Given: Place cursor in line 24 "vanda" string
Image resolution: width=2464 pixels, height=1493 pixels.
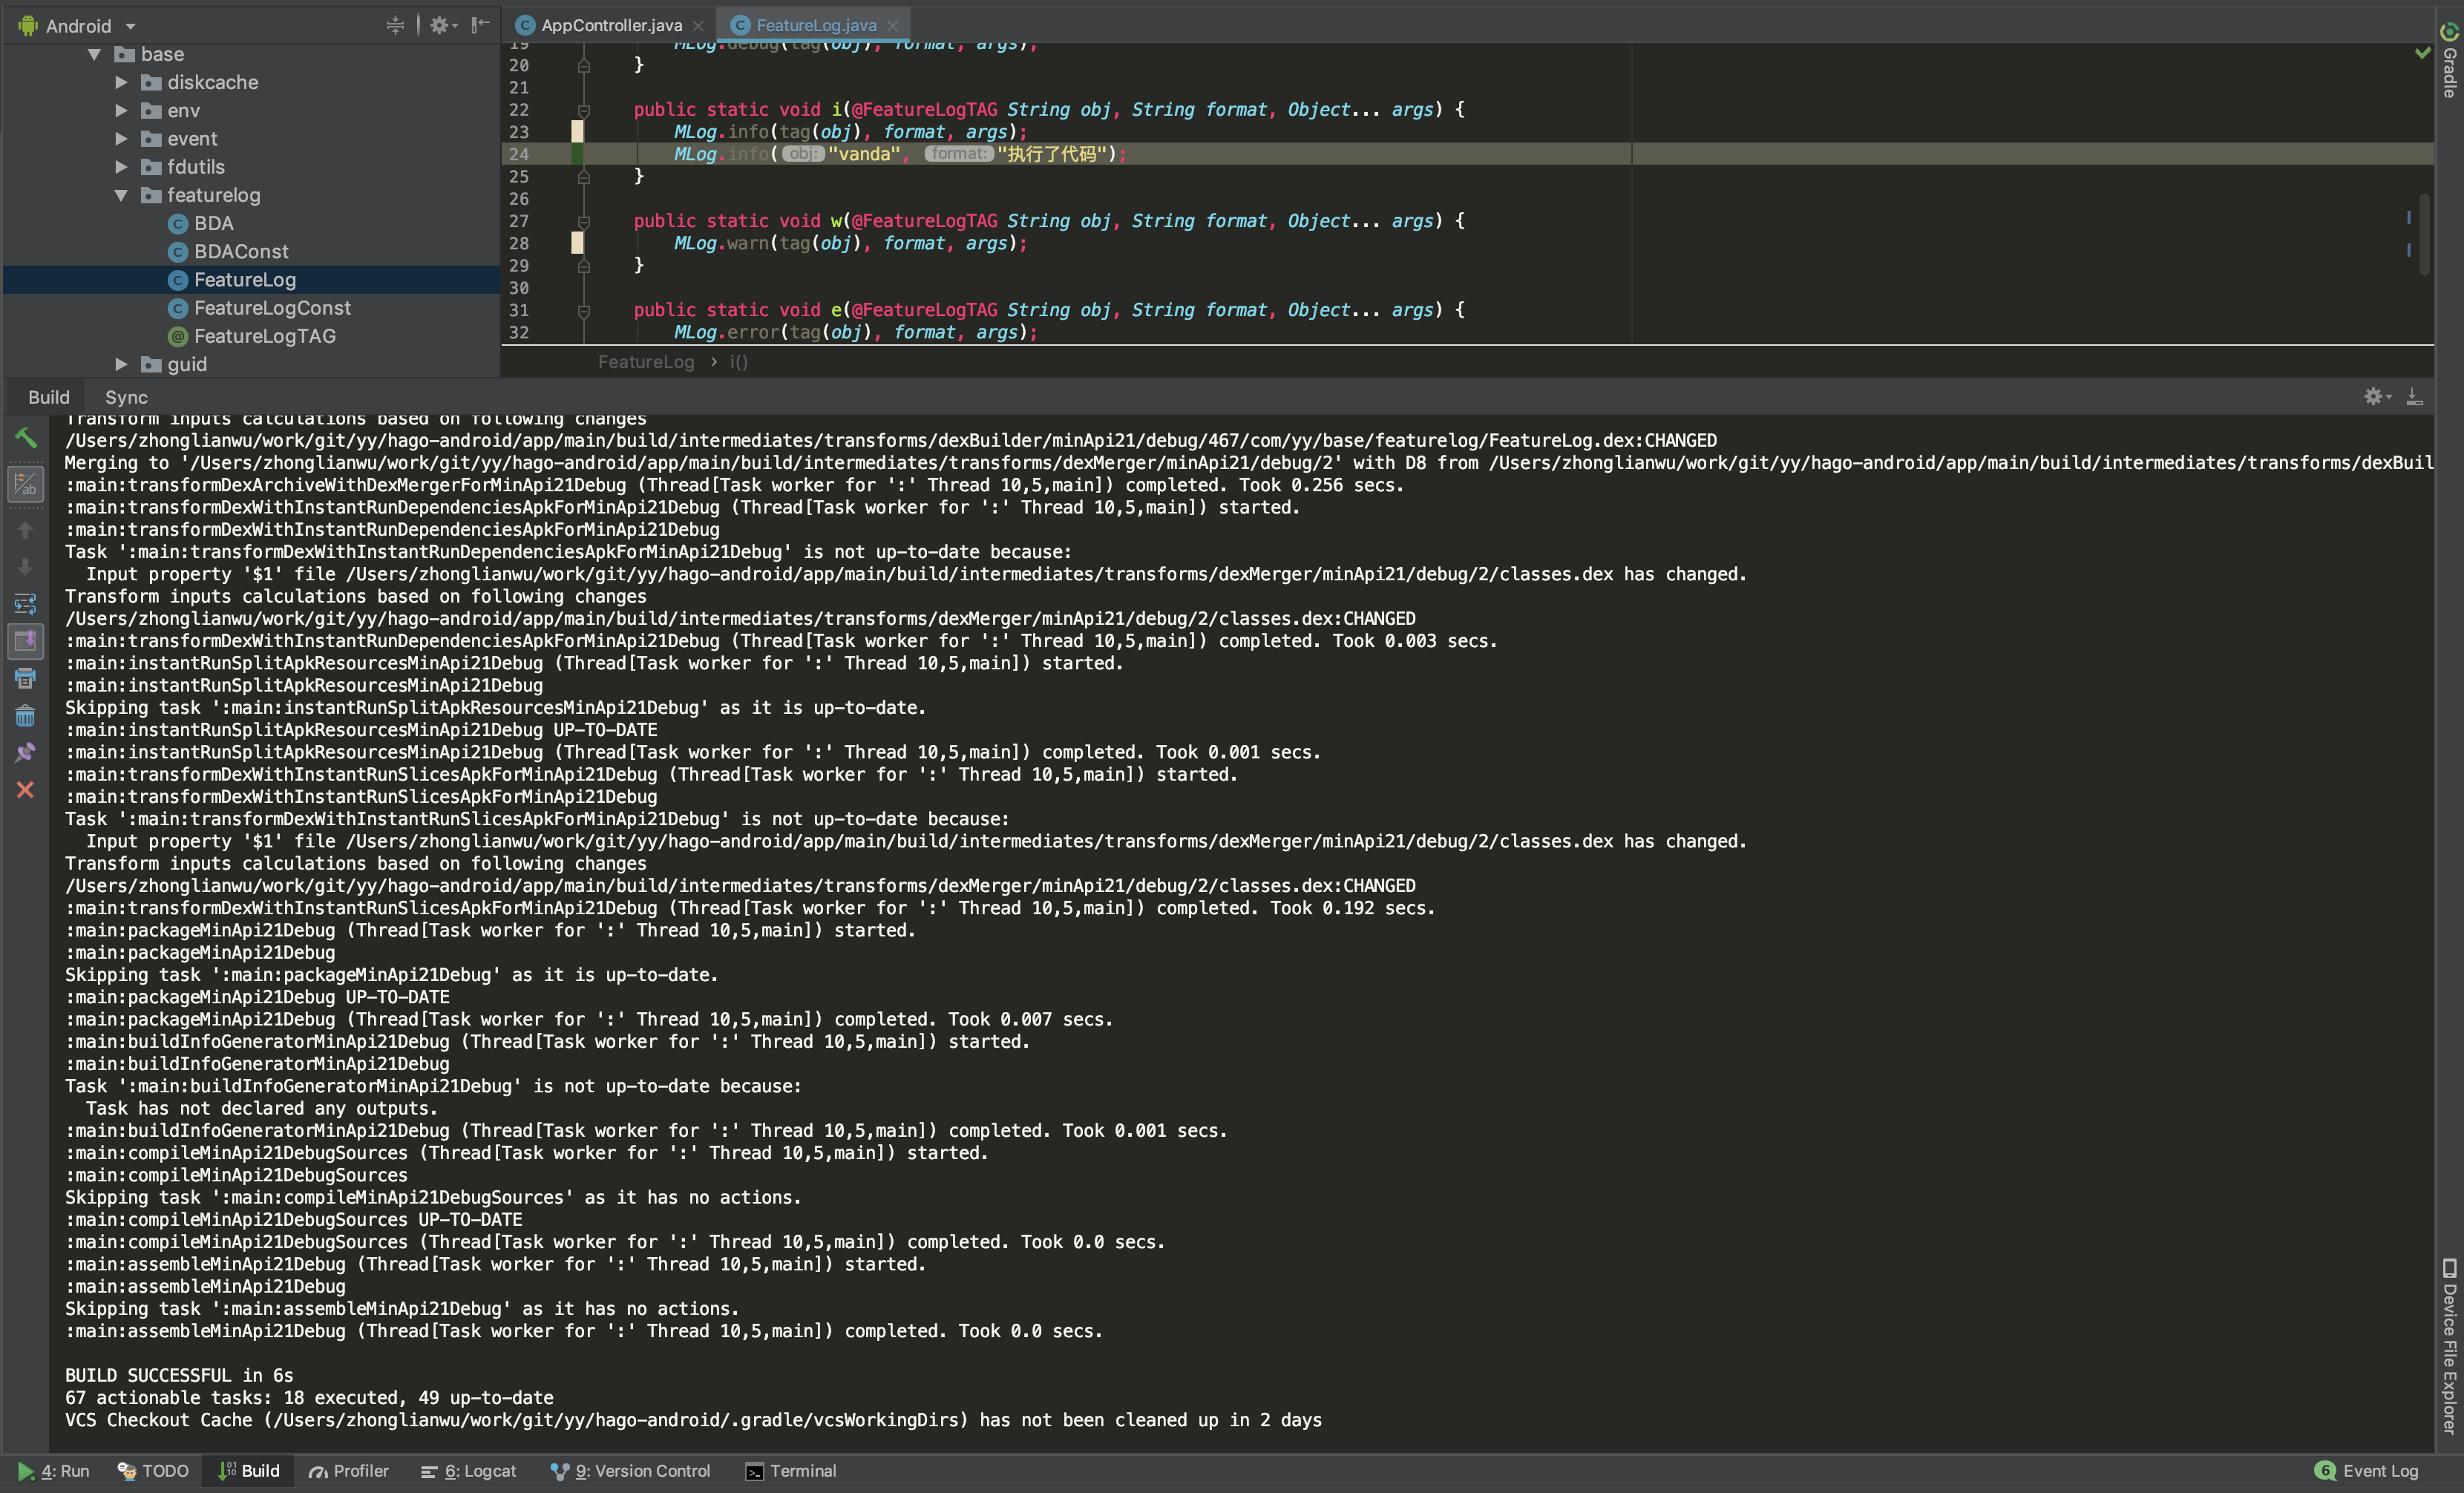Looking at the screenshot, I should (865, 154).
